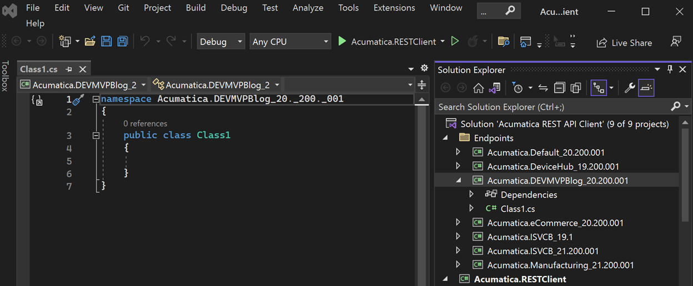Open startup project dropdown arrow next to Acumatica.RESTClient

coord(443,42)
